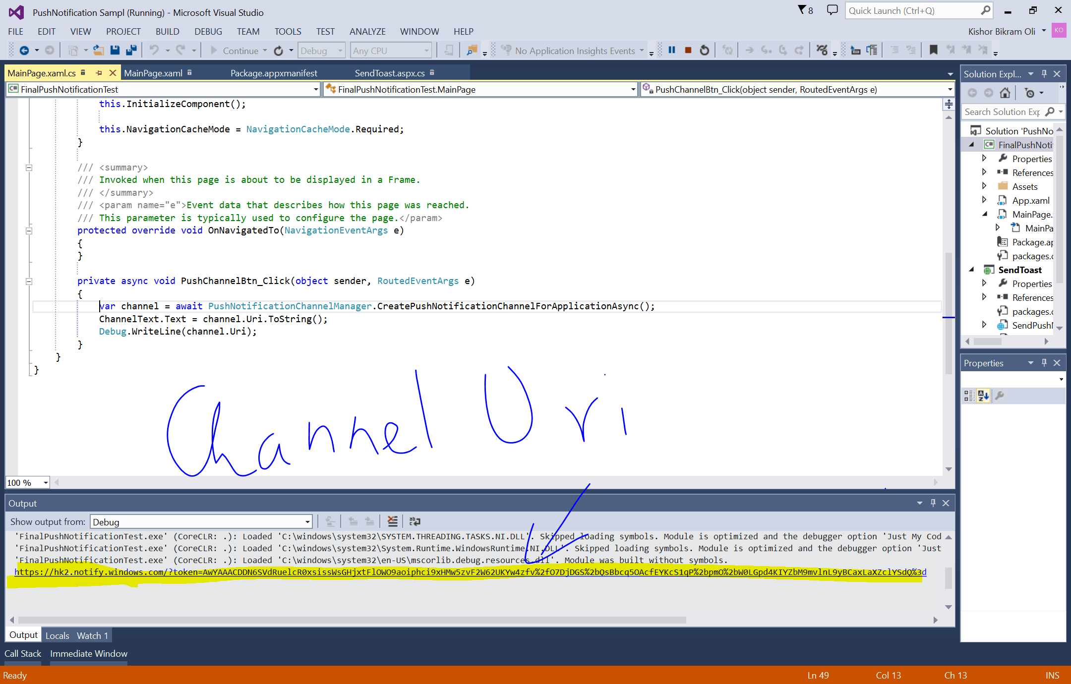Click the search magnifier in Solution Explorer
This screenshot has height=684, width=1071.
(1050, 112)
